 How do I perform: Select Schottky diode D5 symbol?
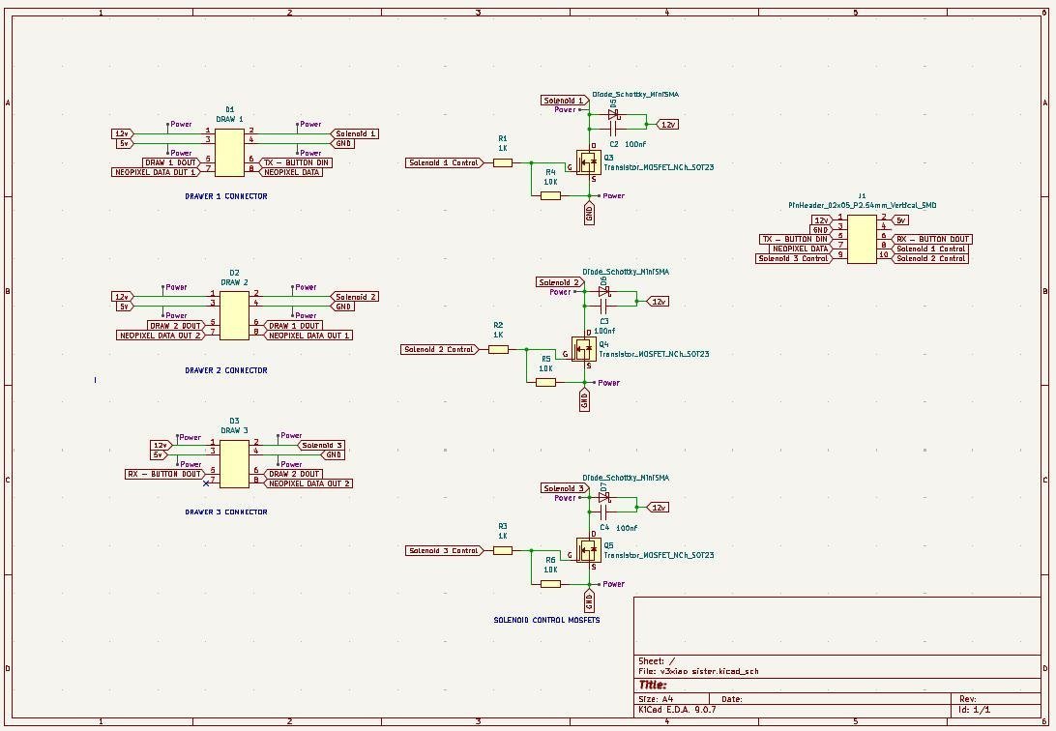613,115
